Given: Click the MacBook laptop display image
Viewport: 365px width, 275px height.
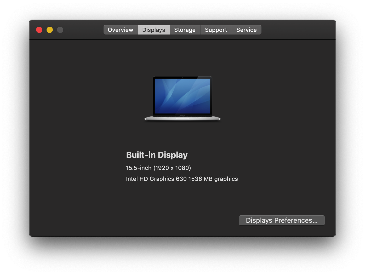Looking at the screenshot, I should [x=182, y=99].
